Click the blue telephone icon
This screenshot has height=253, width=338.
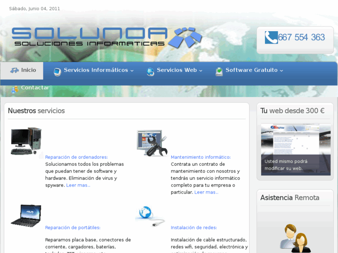point(271,37)
